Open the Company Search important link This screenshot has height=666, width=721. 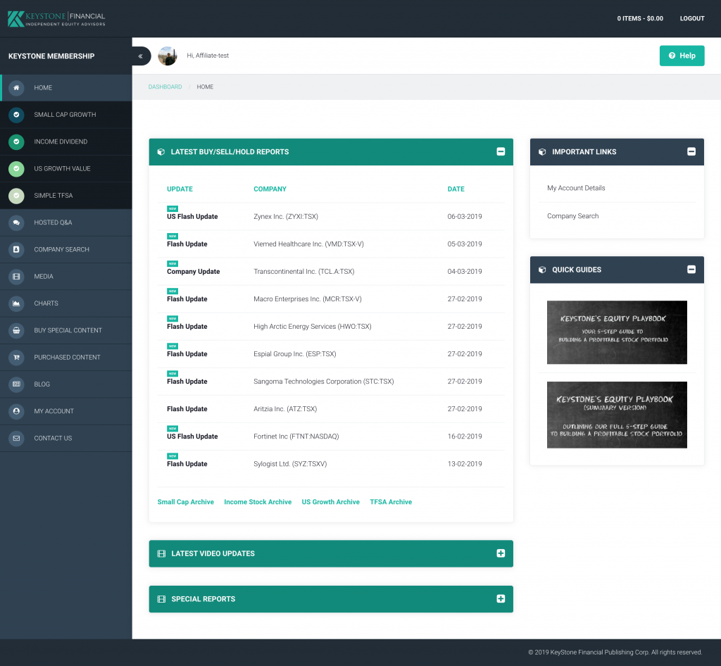coord(572,216)
